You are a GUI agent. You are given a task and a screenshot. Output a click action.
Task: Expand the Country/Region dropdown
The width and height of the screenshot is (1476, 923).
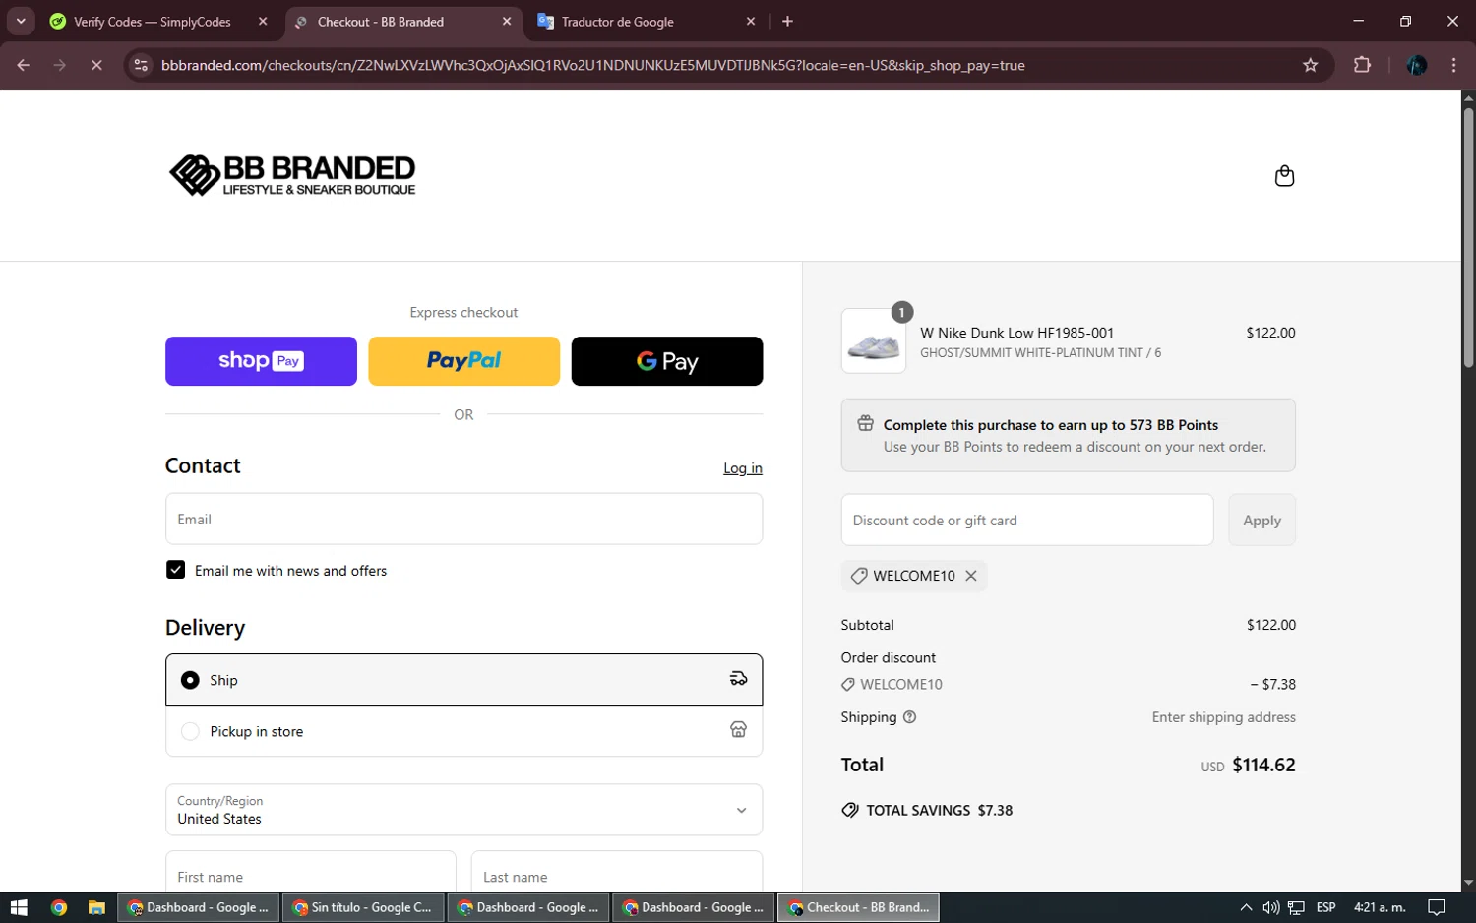point(463,810)
